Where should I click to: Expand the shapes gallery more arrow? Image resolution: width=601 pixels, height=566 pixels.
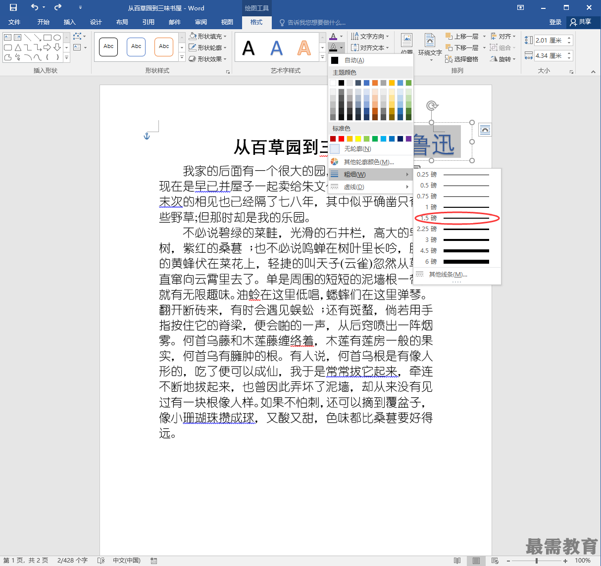coord(67,57)
